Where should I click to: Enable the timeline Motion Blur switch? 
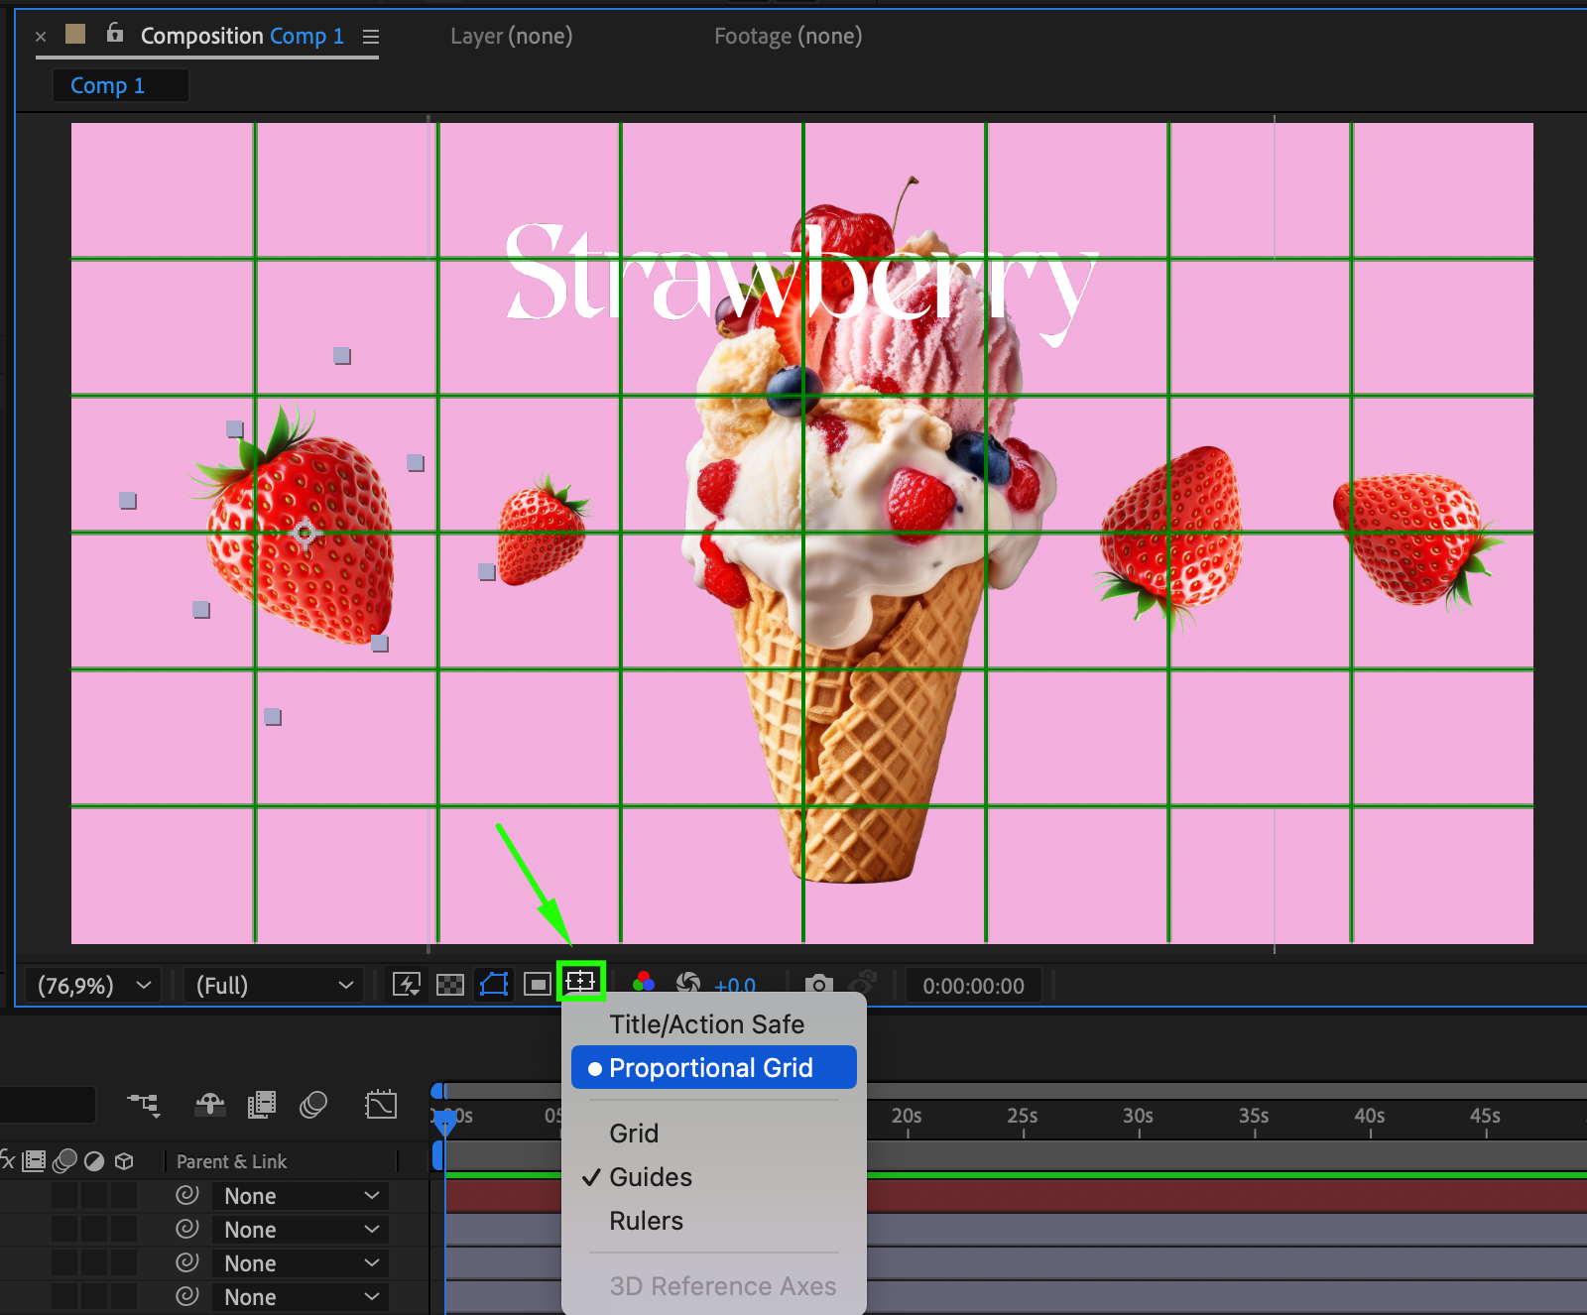coord(313,1105)
